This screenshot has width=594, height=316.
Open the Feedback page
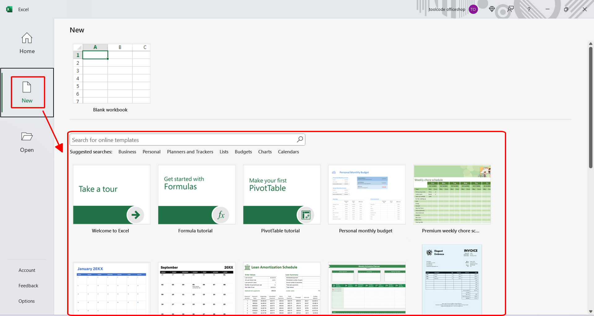click(28, 286)
